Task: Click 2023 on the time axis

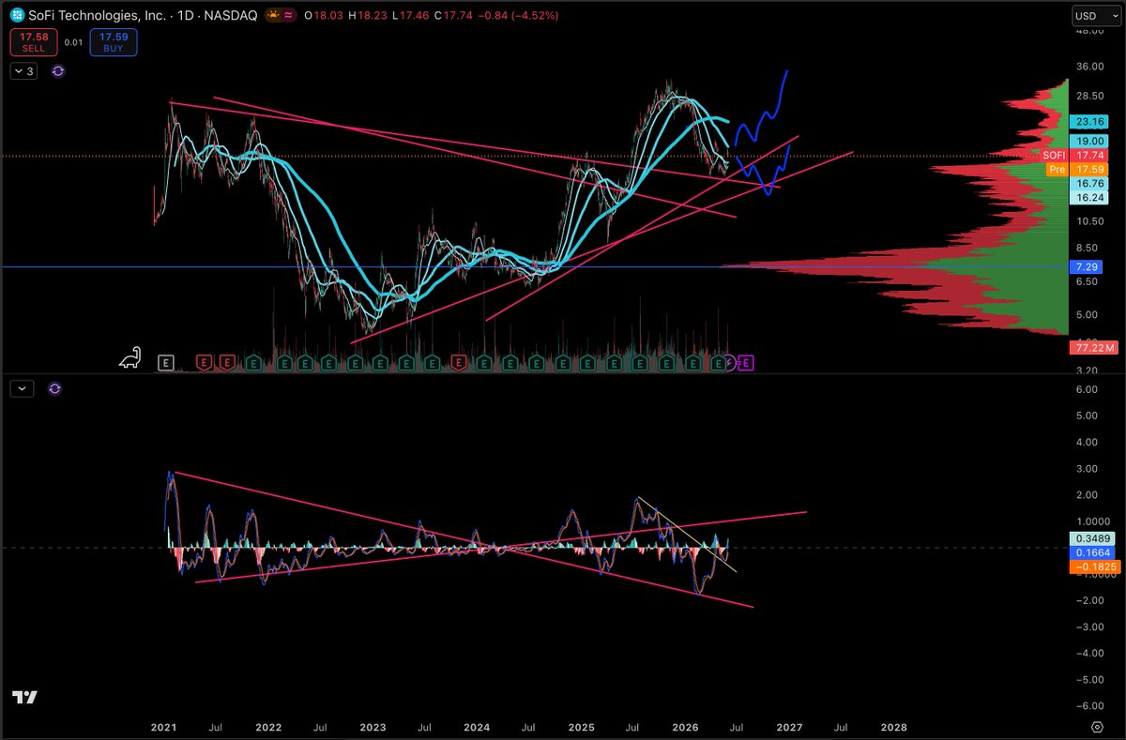Action: (x=373, y=727)
